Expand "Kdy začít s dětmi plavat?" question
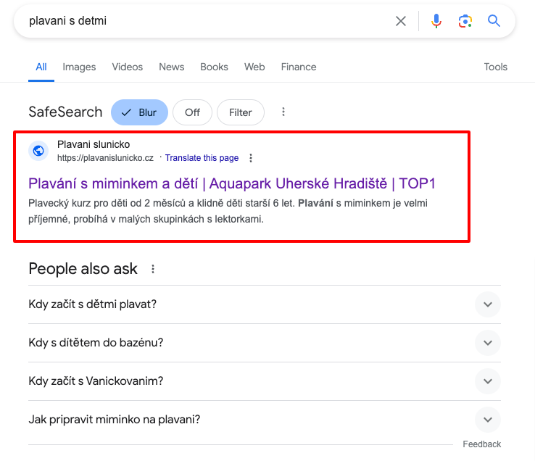The width and height of the screenshot is (535, 461). click(488, 304)
